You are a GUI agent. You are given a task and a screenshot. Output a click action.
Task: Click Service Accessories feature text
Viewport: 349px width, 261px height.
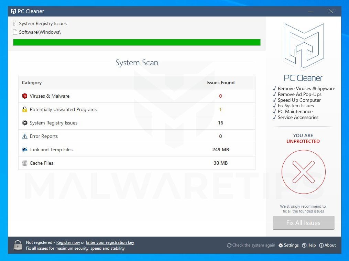tap(298, 117)
